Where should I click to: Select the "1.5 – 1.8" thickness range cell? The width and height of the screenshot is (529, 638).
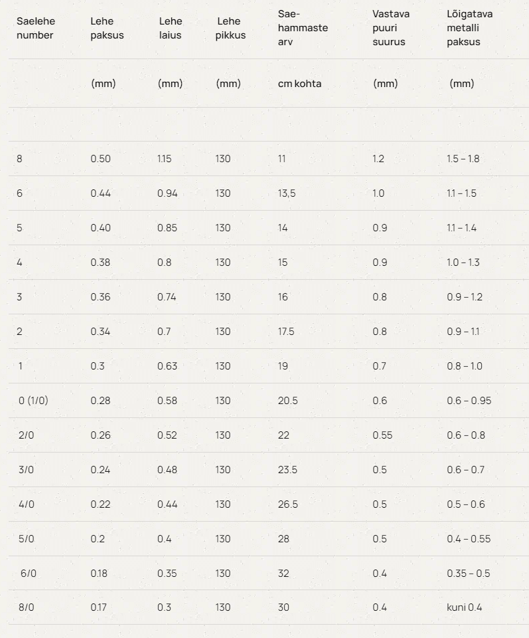(463, 159)
